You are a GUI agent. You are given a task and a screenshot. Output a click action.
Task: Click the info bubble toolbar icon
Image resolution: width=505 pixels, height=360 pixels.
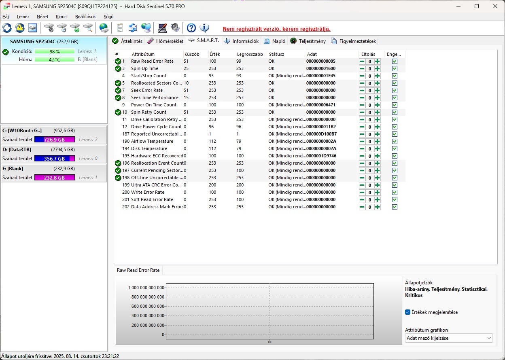click(204, 28)
